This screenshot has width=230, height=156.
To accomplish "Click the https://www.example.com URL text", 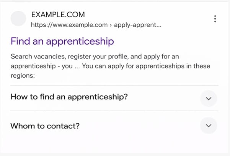I will point(69,25).
